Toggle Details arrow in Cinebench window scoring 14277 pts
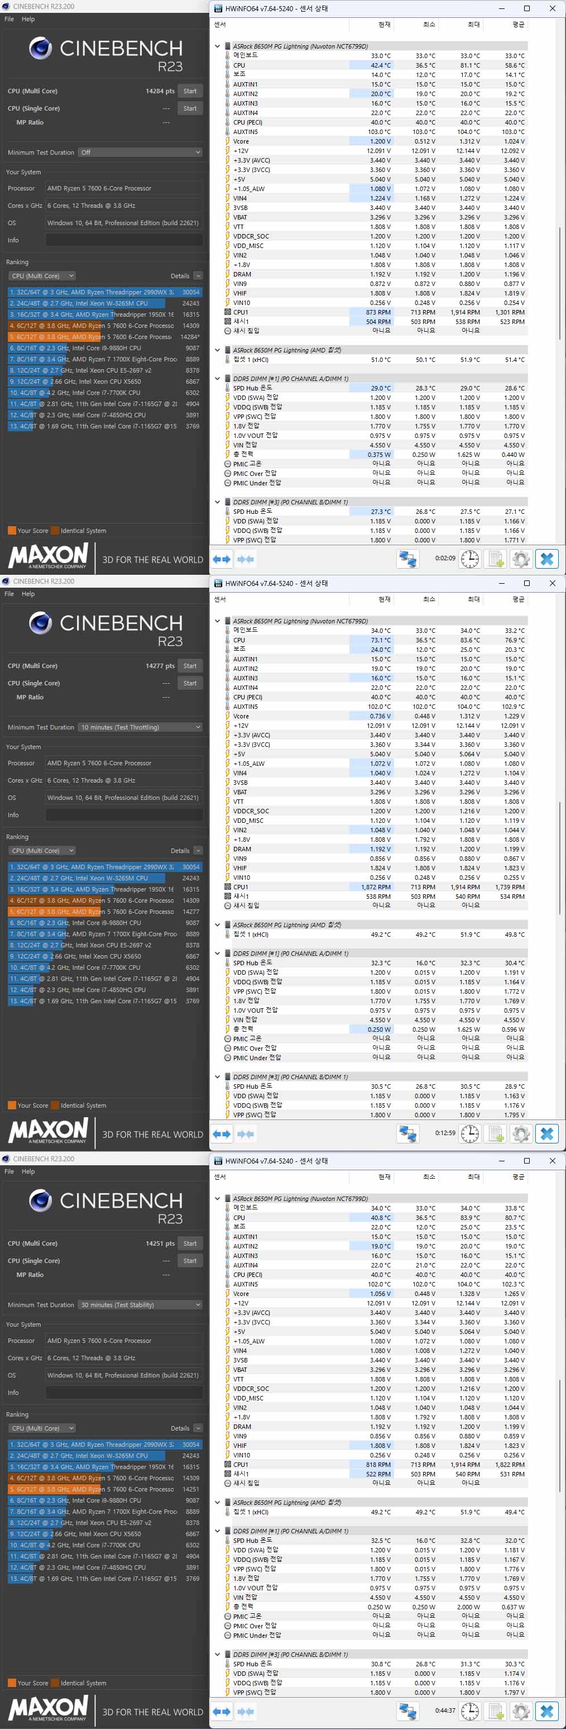 (x=198, y=851)
